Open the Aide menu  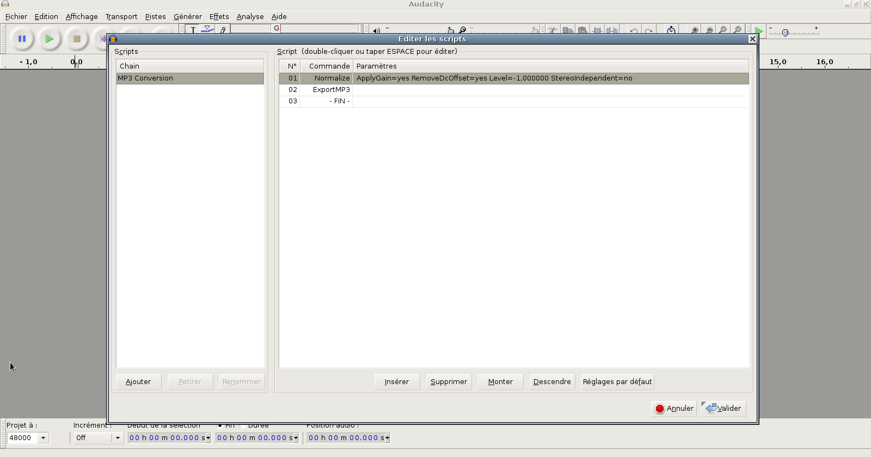pyautogui.click(x=279, y=17)
